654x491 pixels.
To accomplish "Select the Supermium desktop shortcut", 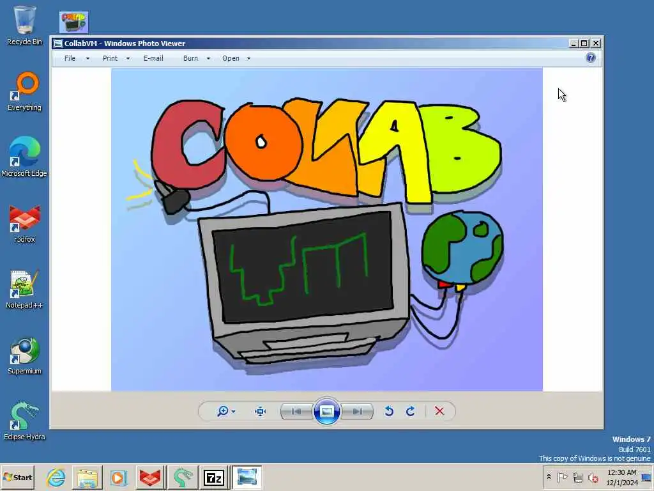I will click(25, 355).
